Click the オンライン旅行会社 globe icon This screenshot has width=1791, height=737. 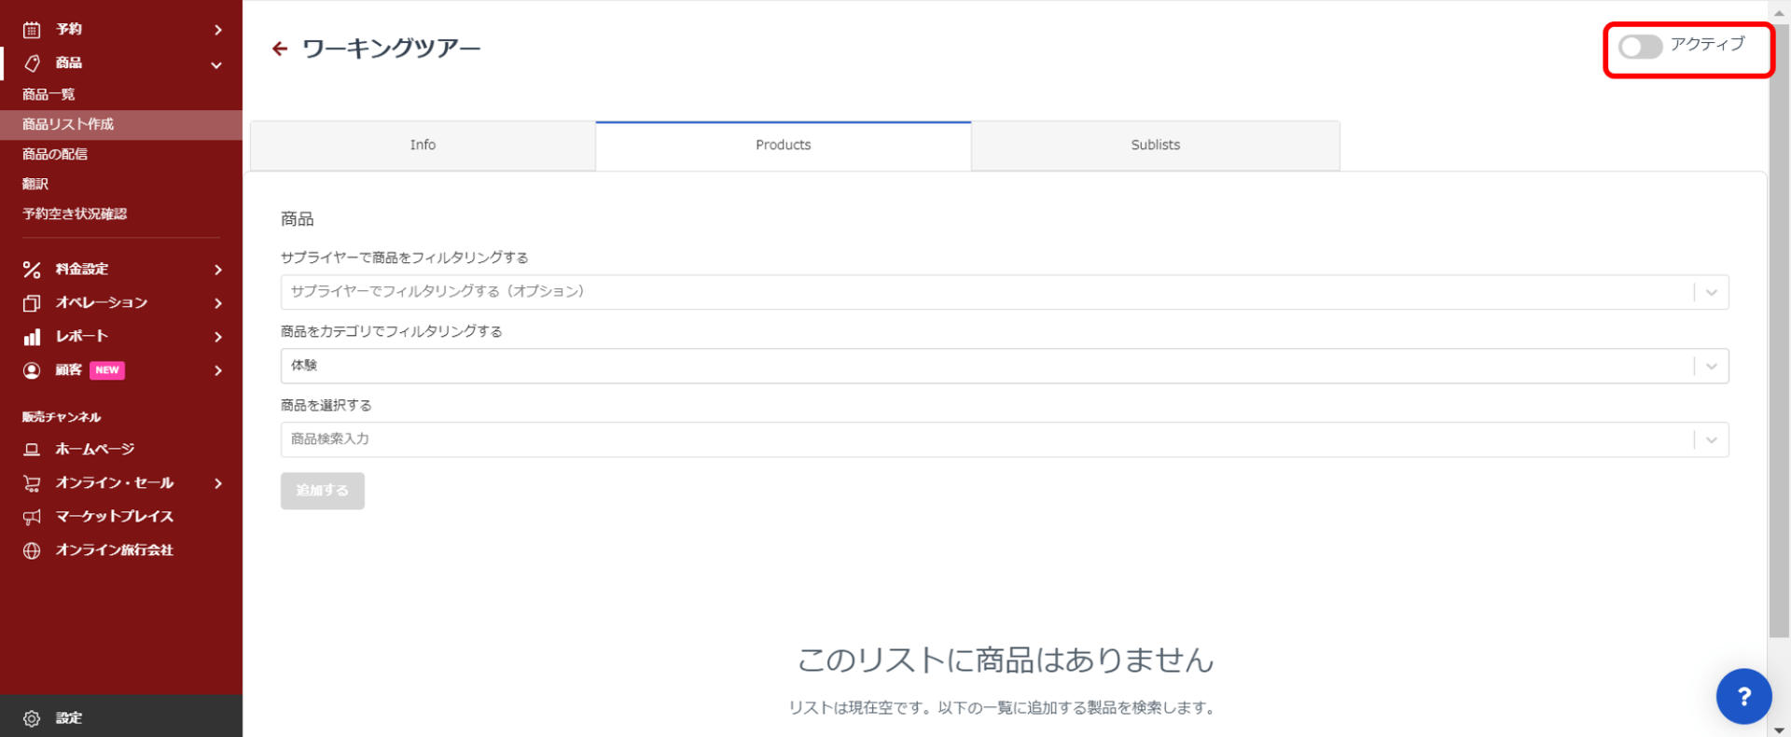[x=32, y=550]
